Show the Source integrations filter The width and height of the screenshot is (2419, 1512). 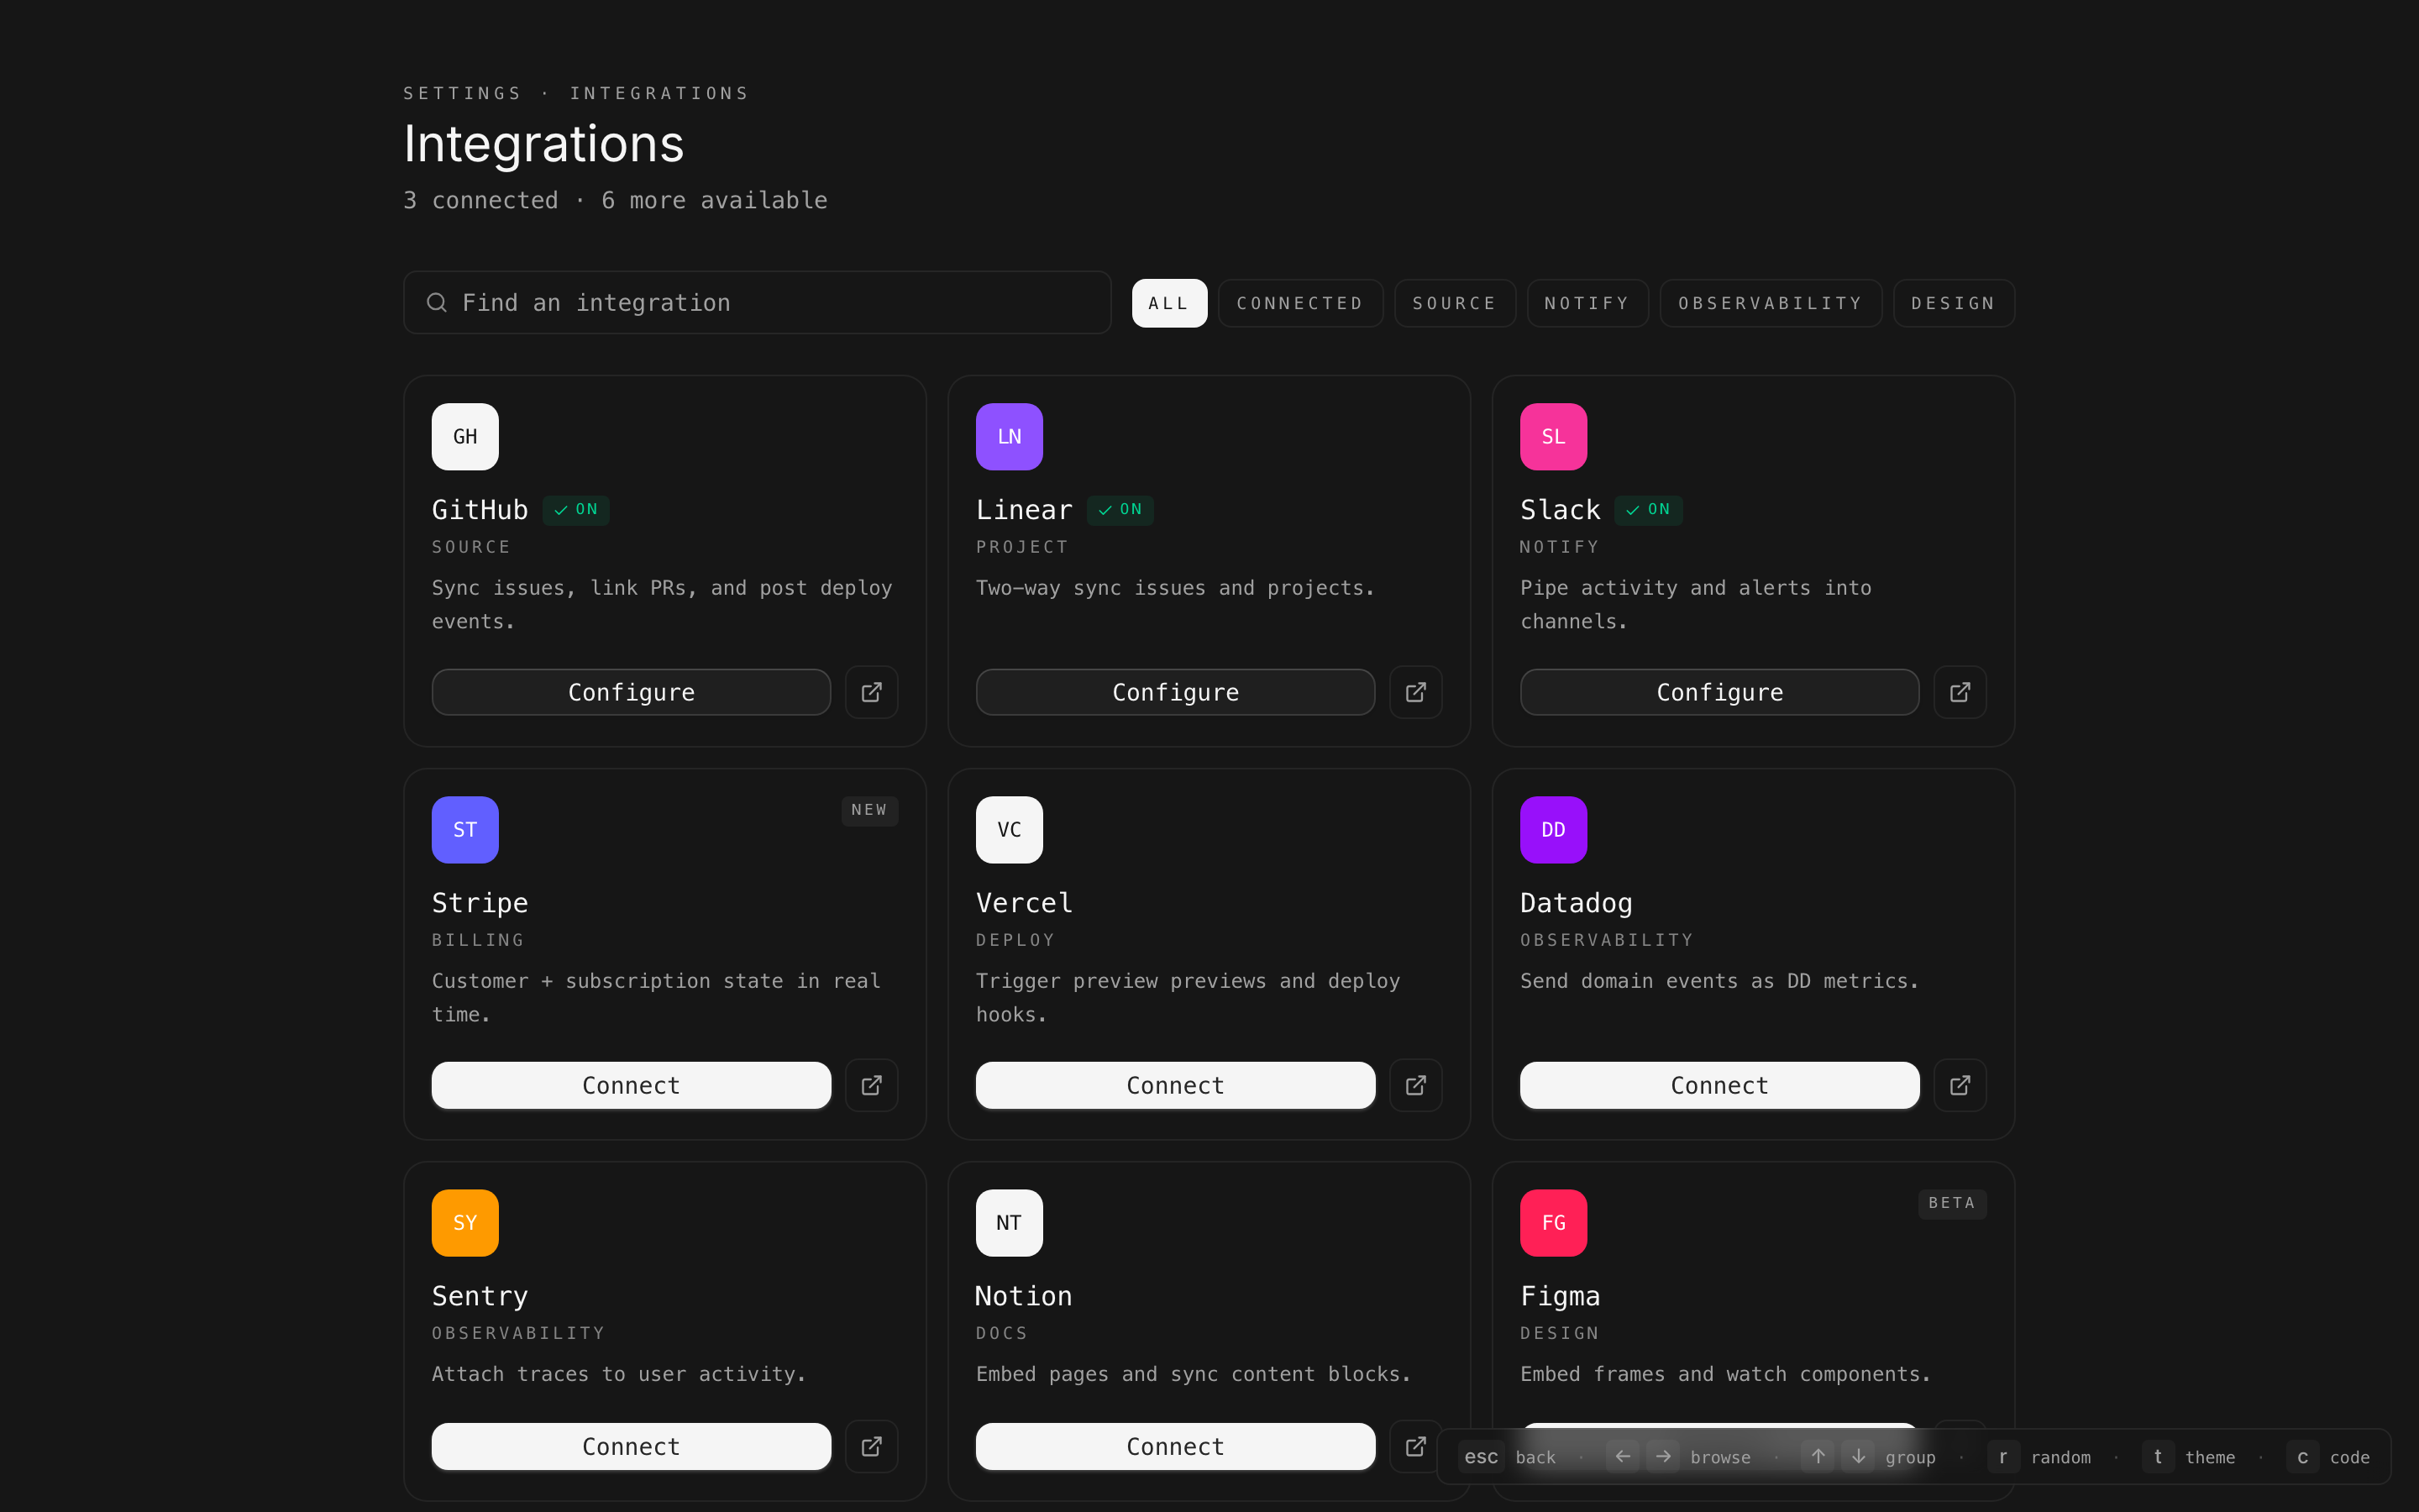click(x=1453, y=303)
